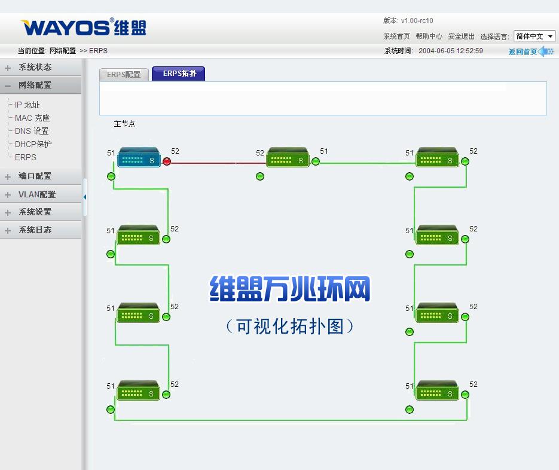The image size is (559, 470).
Task: Click port 52 indicator of the bottom right switch
Action: (x=465, y=395)
